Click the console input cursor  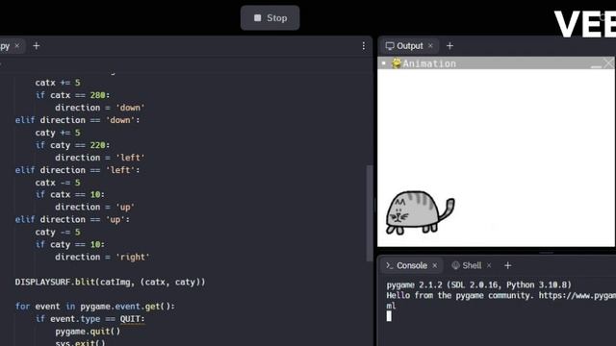[389, 316]
